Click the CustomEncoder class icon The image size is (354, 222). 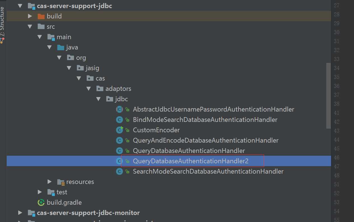119,130
